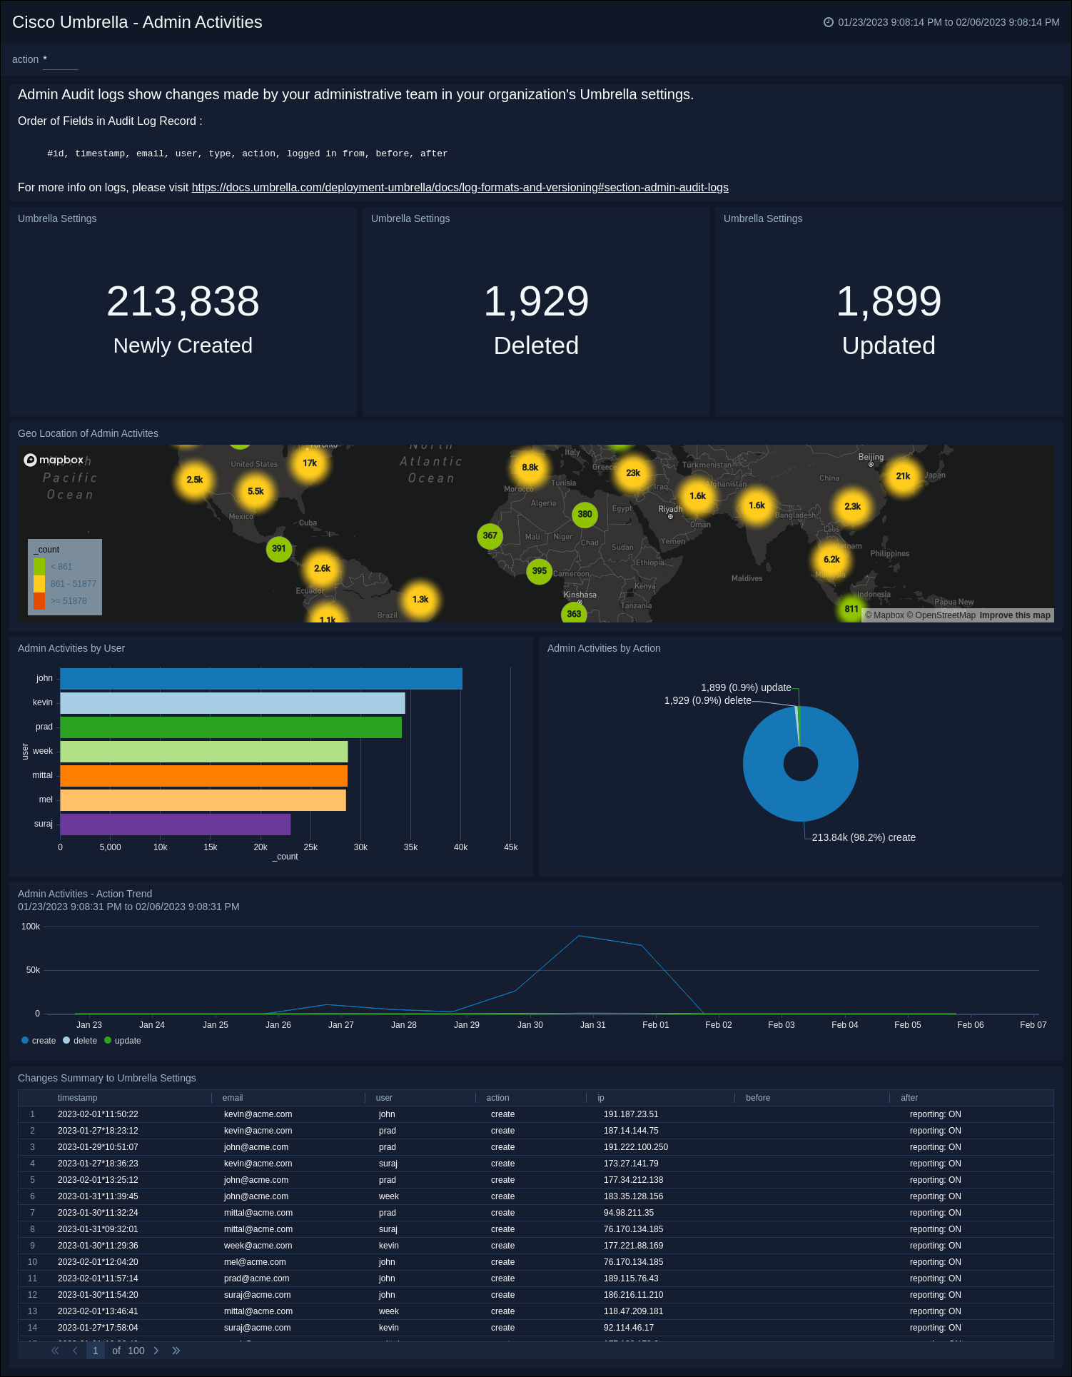Go to next table page

click(156, 1351)
